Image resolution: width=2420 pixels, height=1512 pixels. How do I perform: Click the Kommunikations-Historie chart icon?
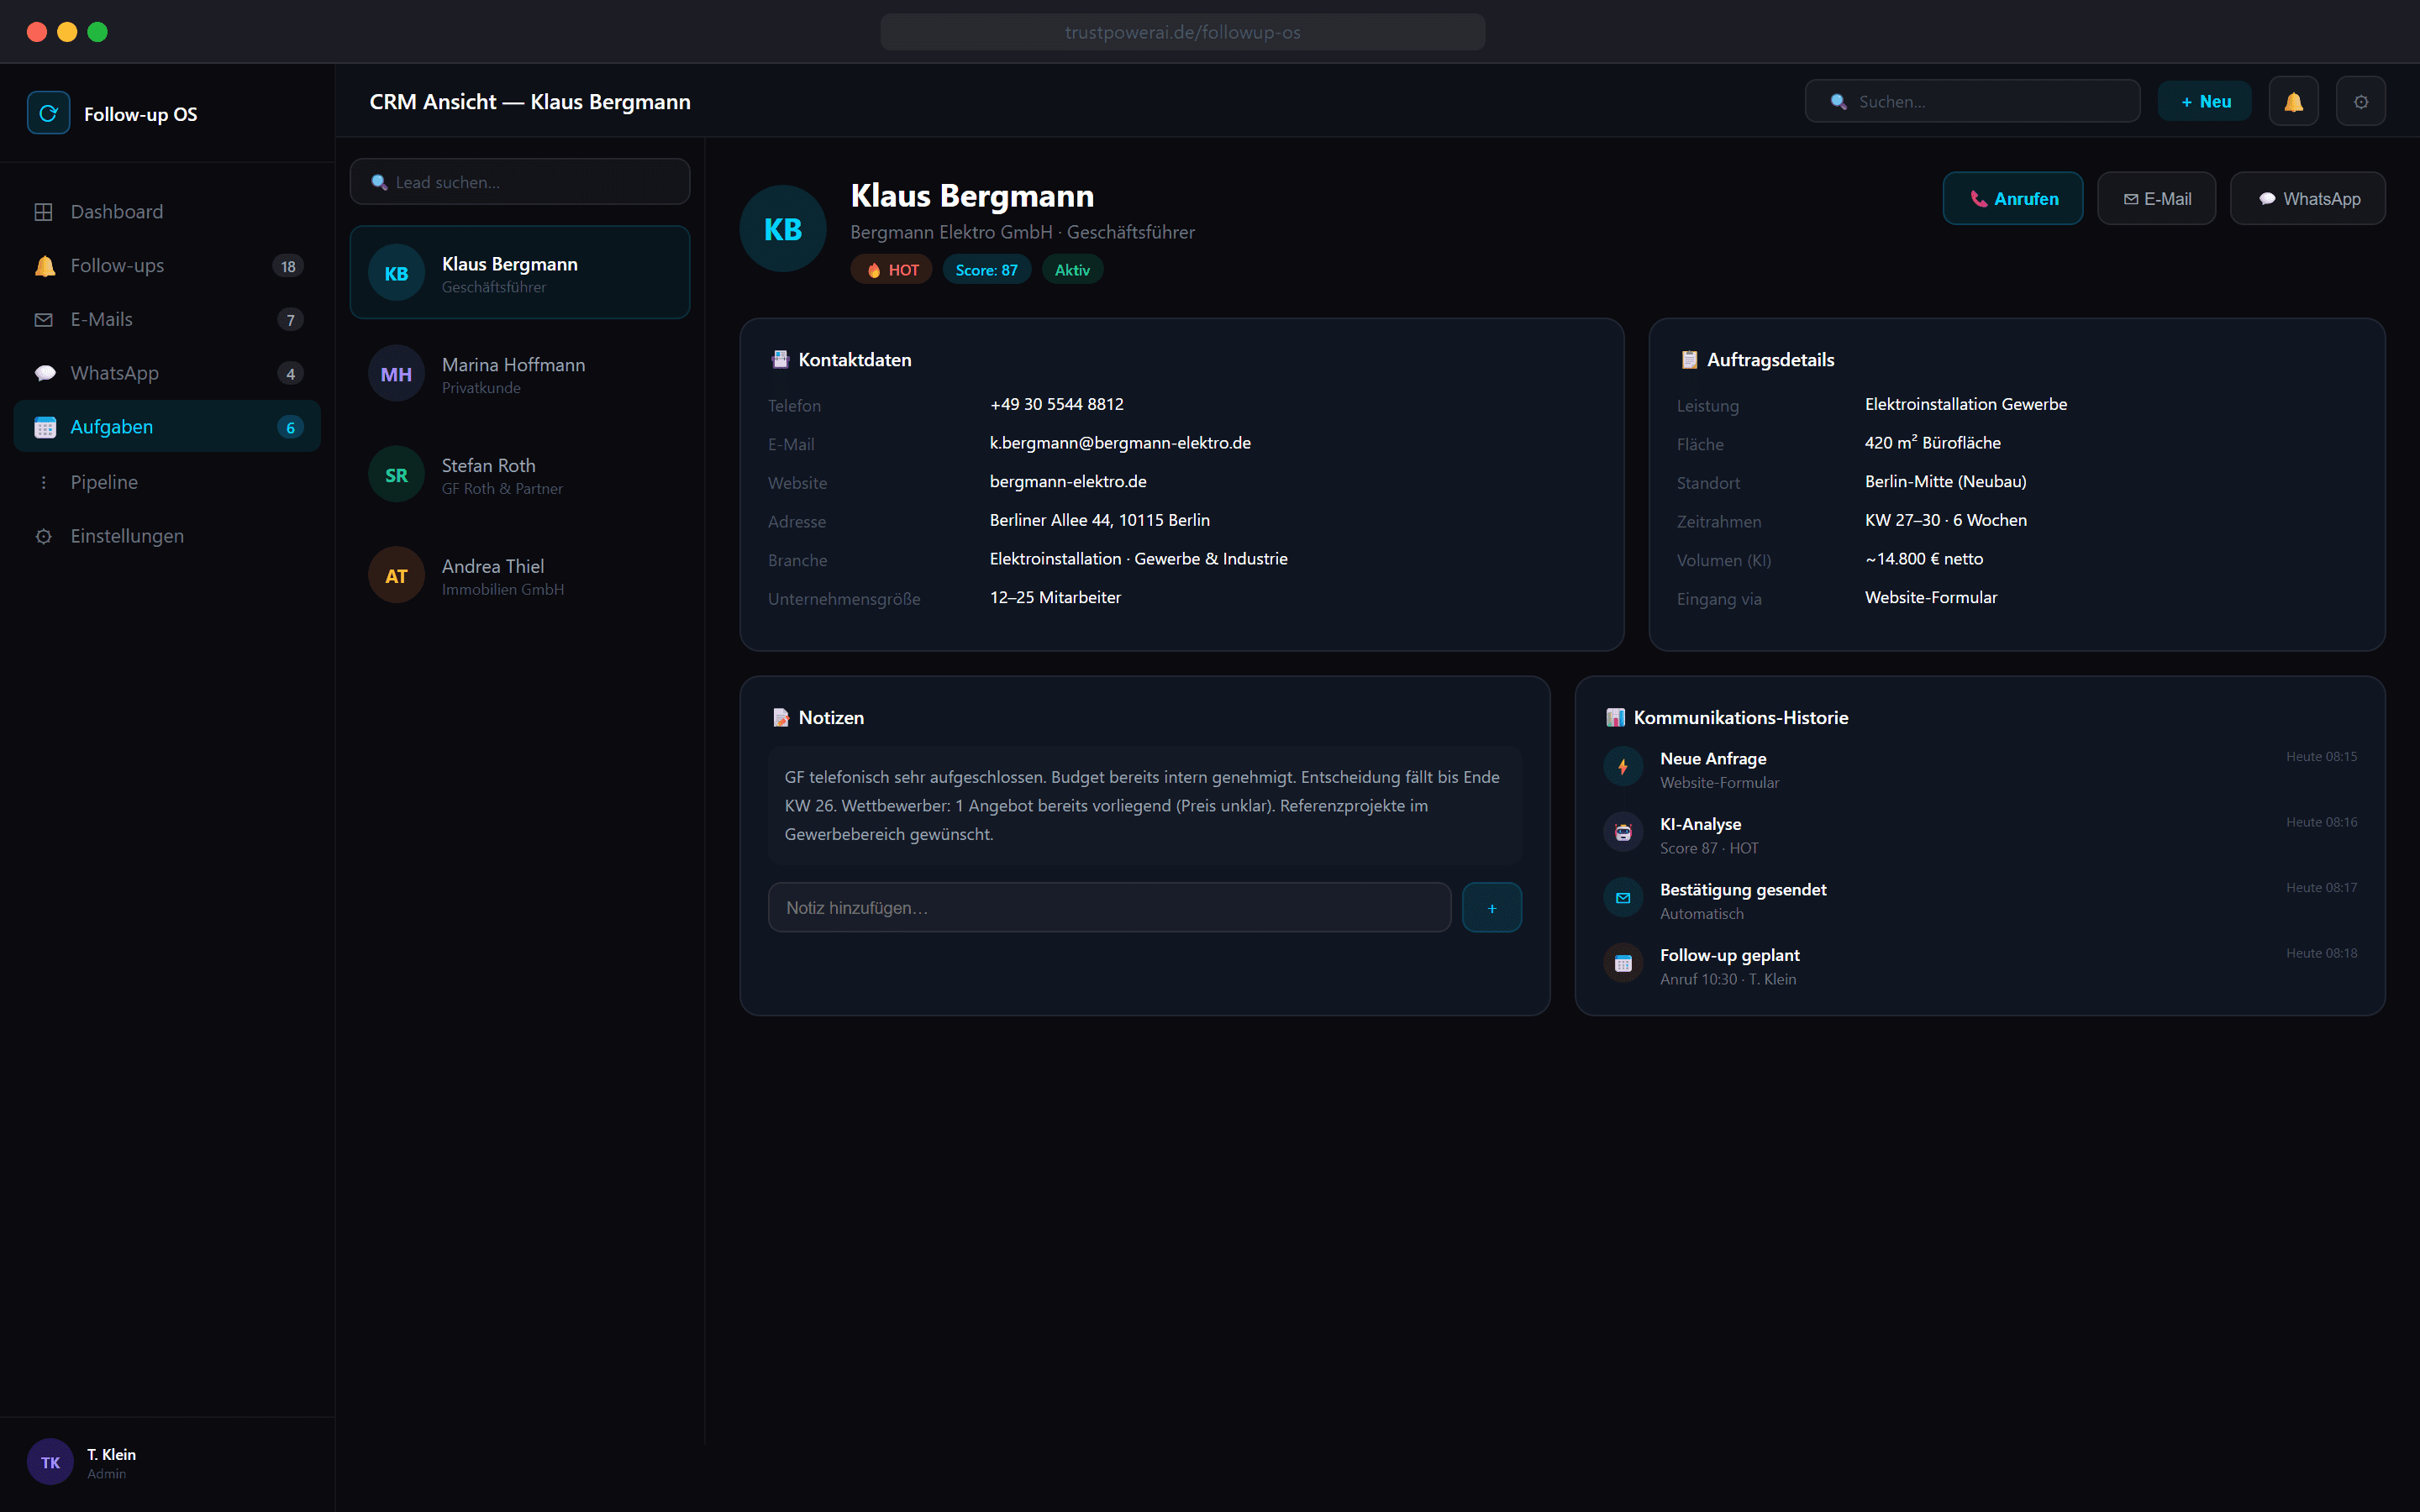(1615, 718)
